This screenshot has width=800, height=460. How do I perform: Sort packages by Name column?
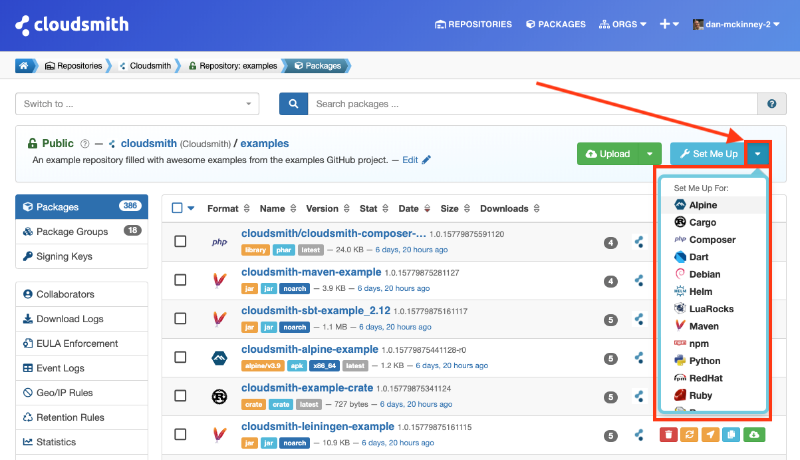tap(278, 208)
